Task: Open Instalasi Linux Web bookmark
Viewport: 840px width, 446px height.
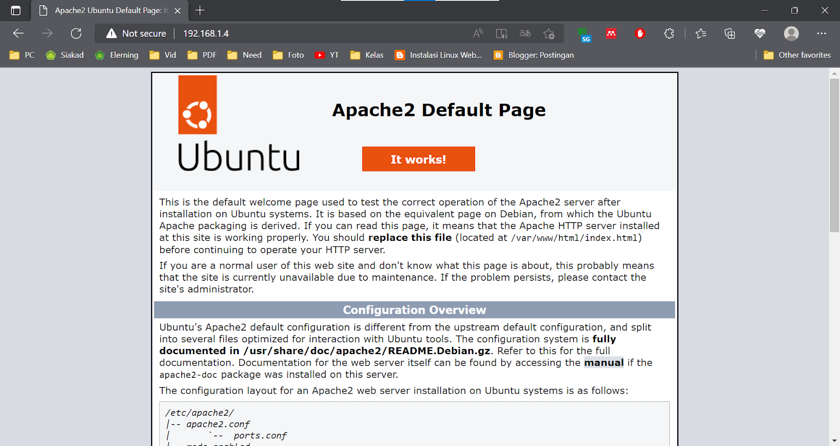Action: (438, 55)
